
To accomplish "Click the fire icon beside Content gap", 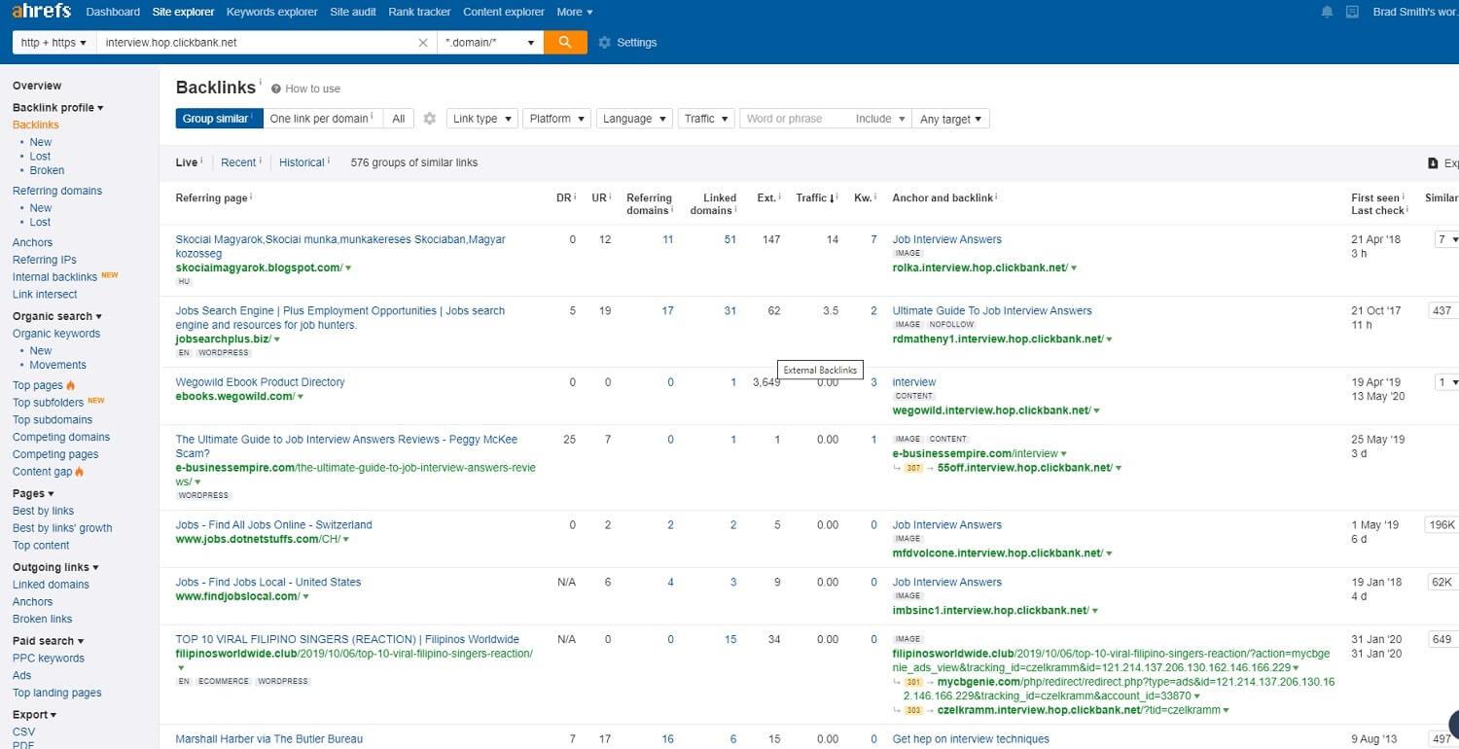I will point(80,472).
